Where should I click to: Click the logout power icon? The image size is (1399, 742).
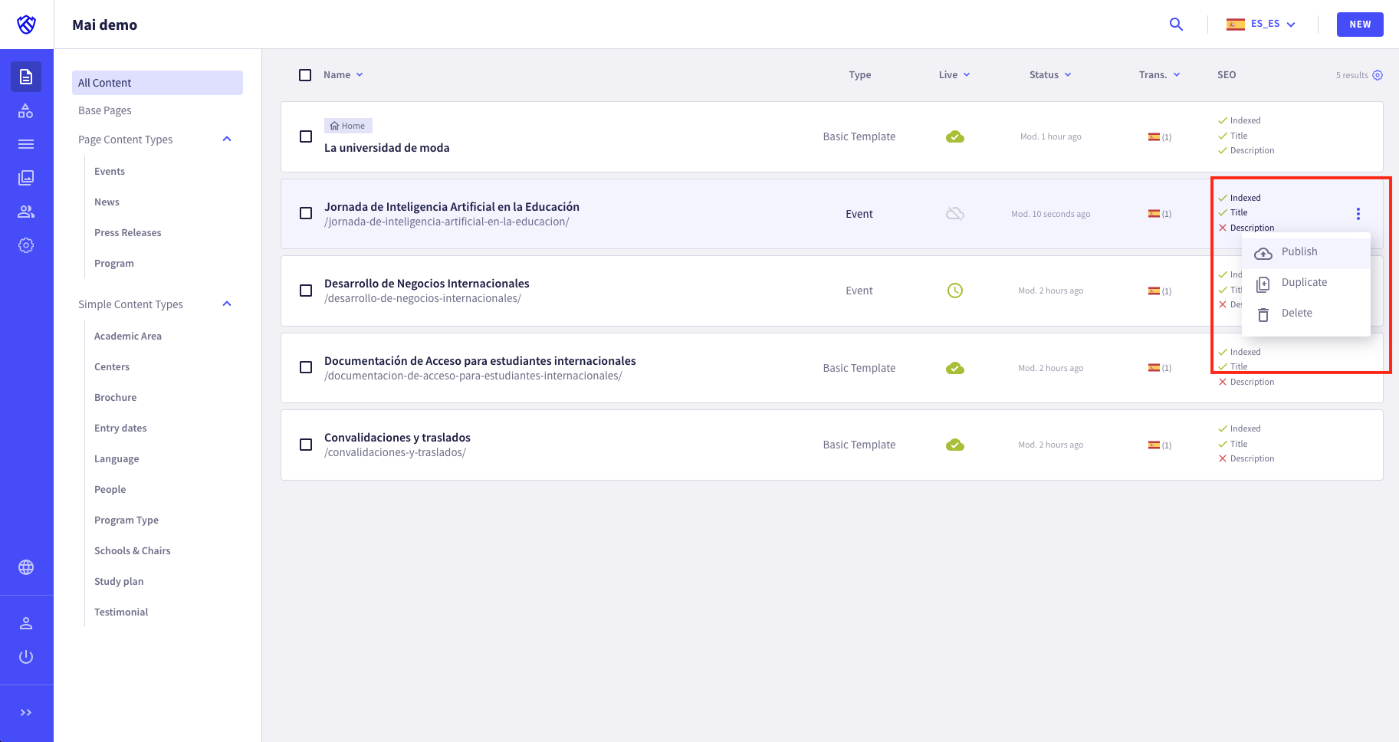tap(26, 656)
